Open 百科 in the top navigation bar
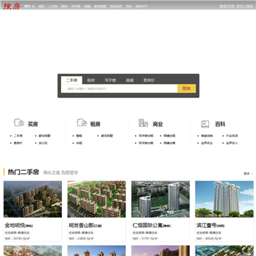The height and width of the screenshot is (256, 256). pos(129,6)
